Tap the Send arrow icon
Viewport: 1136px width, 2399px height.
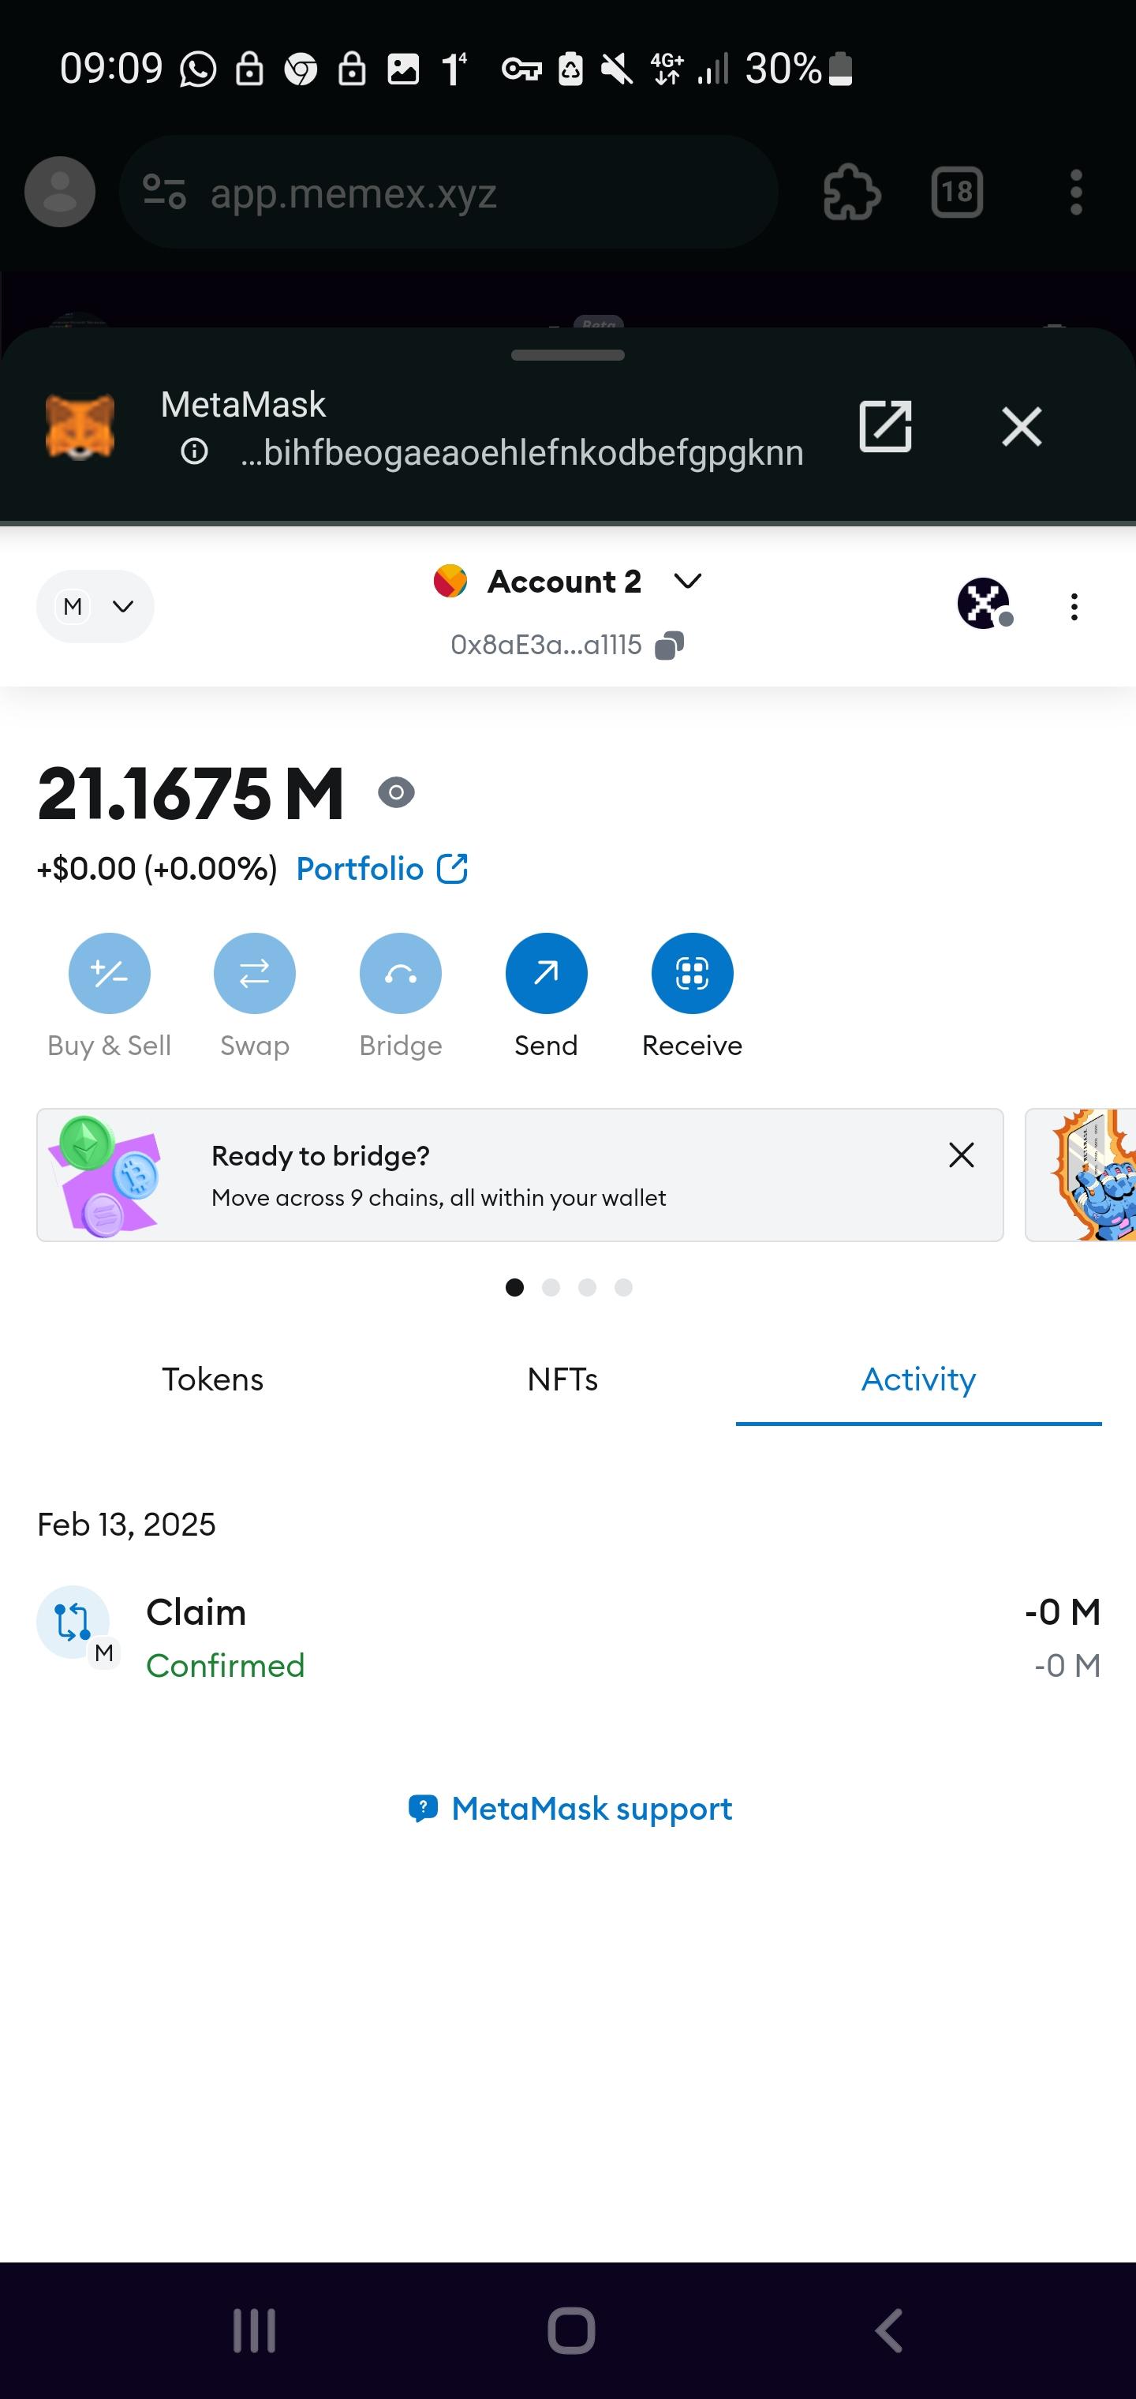(546, 973)
